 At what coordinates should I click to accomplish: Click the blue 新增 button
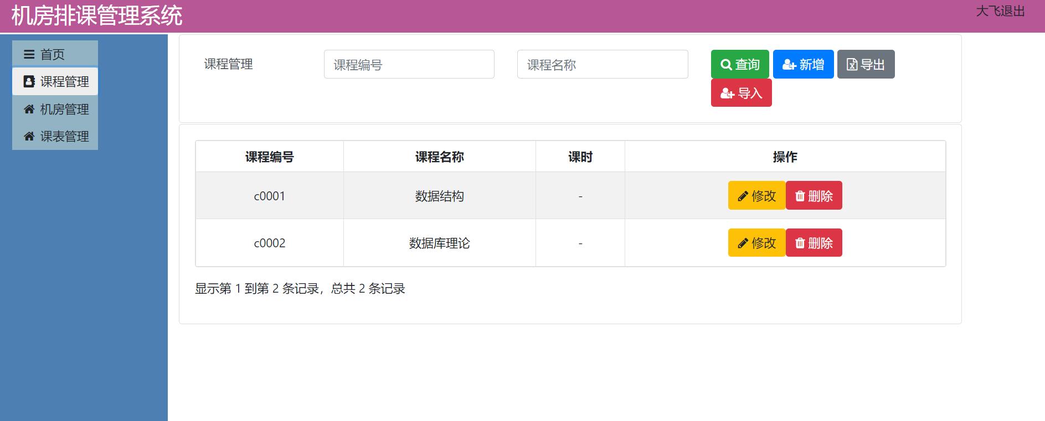tap(803, 64)
